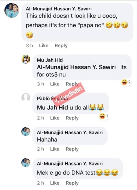Like Pàblò's 'u do all' comment
137x190 pixels.
point(55,118)
